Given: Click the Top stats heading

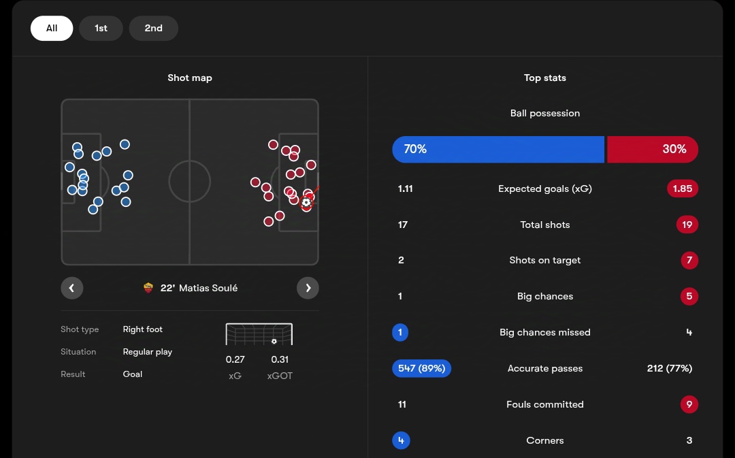Looking at the screenshot, I should pyautogui.click(x=544, y=78).
